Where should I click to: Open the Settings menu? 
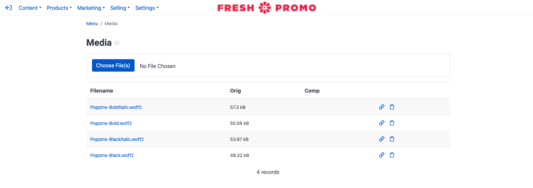[147, 8]
